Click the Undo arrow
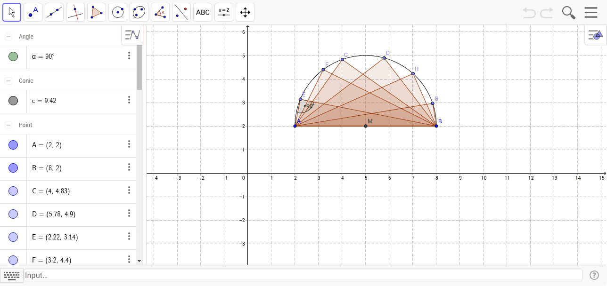Screen dimensions: 607x286 click(x=530, y=13)
